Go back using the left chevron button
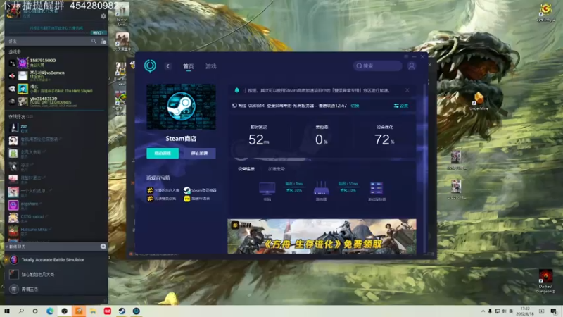This screenshot has width=563, height=317. [x=167, y=66]
